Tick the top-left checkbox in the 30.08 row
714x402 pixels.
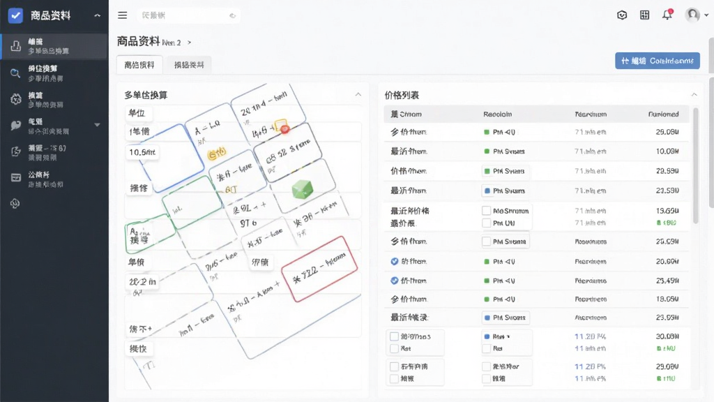pos(395,336)
